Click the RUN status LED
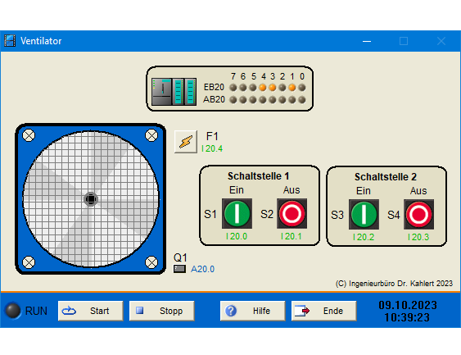Viewport: 461px width, 355px height. pos(13,311)
